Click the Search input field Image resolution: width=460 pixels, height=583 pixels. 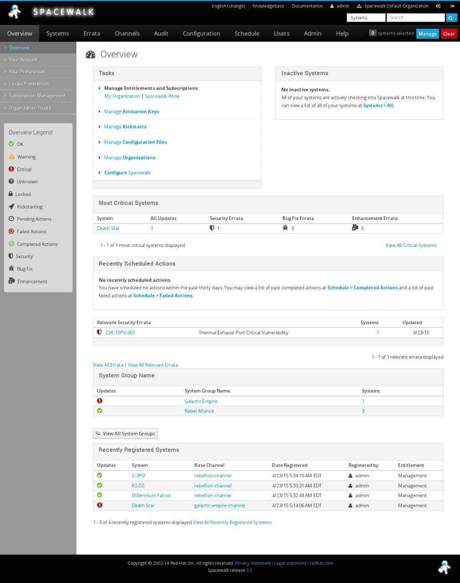(415, 18)
